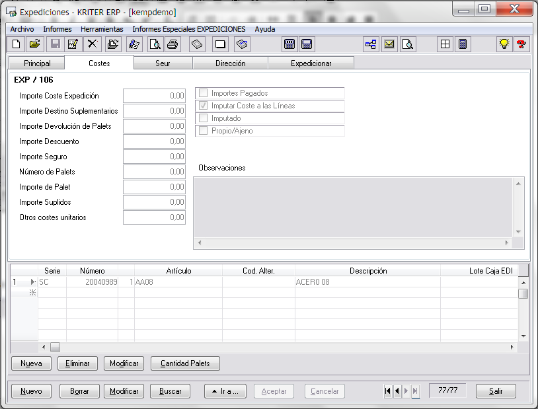Click the Nuevo button

(x=31, y=391)
